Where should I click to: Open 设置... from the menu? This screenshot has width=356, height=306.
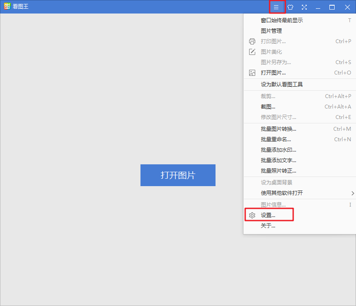[300, 215]
